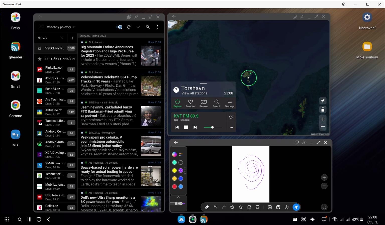Click the blue send/share paper-plane button
This screenshot has width=385, height=225.
[x=296, y=207]
